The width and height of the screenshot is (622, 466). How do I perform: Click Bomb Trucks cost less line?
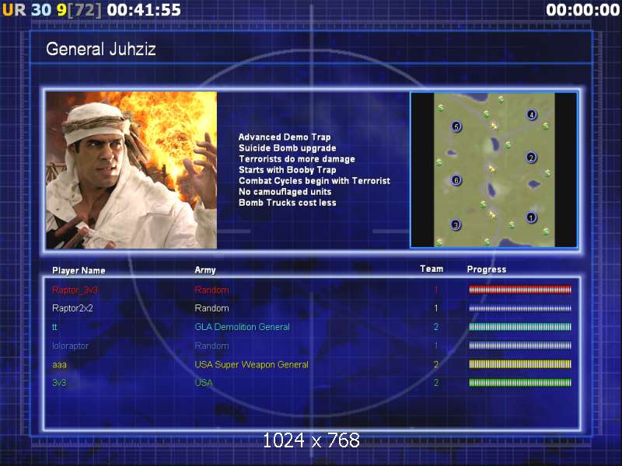pyautogui.click(x=287, y=203)
